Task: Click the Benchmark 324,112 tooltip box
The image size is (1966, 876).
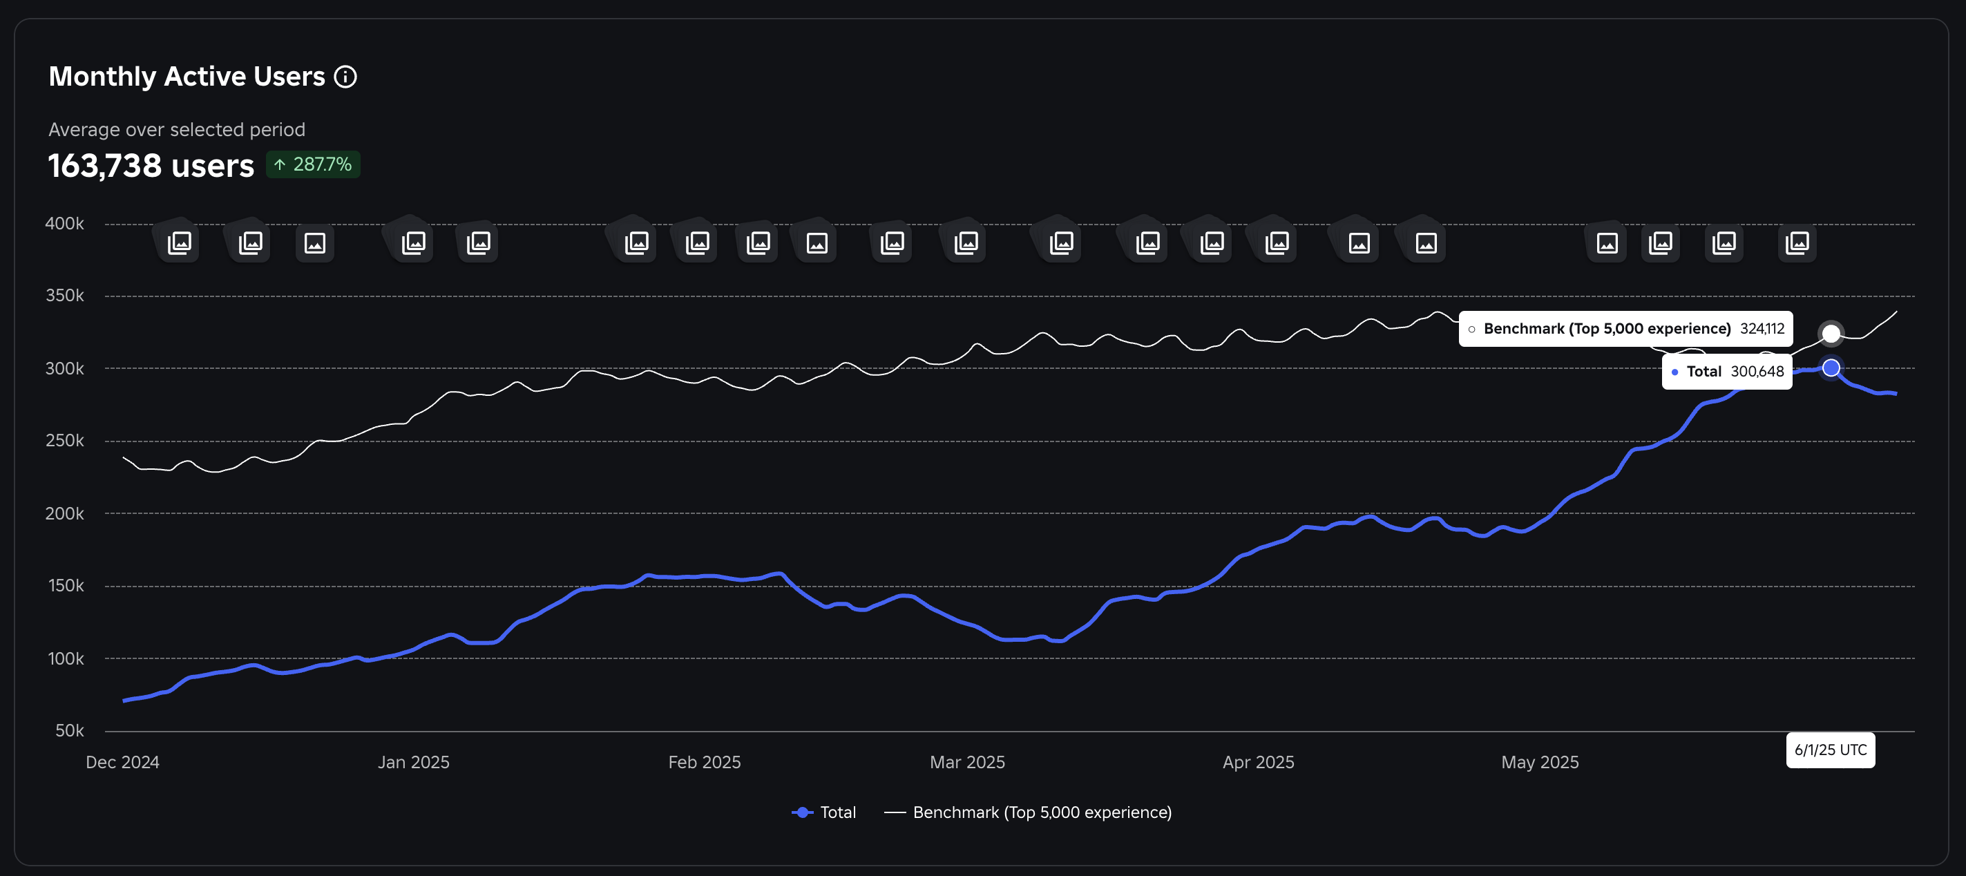Action: click(1625, 329)
